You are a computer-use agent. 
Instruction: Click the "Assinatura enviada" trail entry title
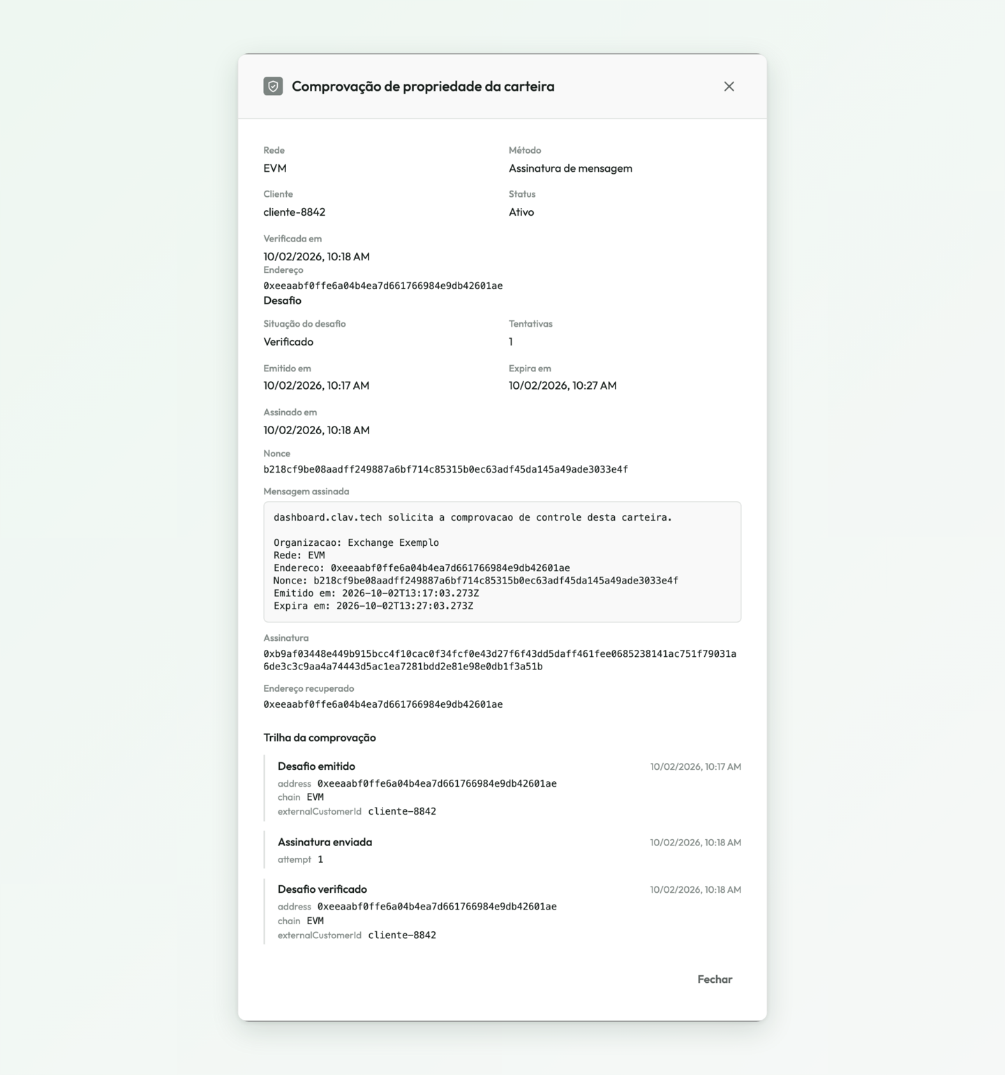coord(325,843)
